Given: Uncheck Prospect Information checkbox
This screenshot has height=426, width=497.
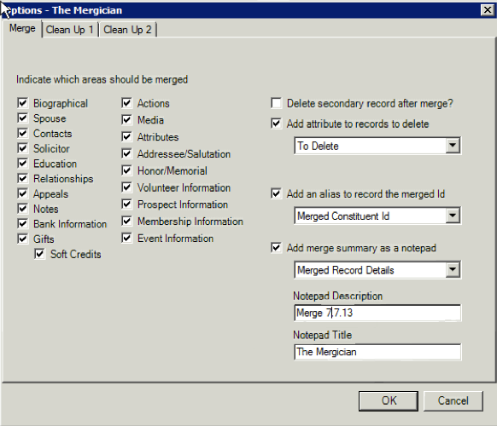Looking at the screenshot, I should [x=126, y=204].
